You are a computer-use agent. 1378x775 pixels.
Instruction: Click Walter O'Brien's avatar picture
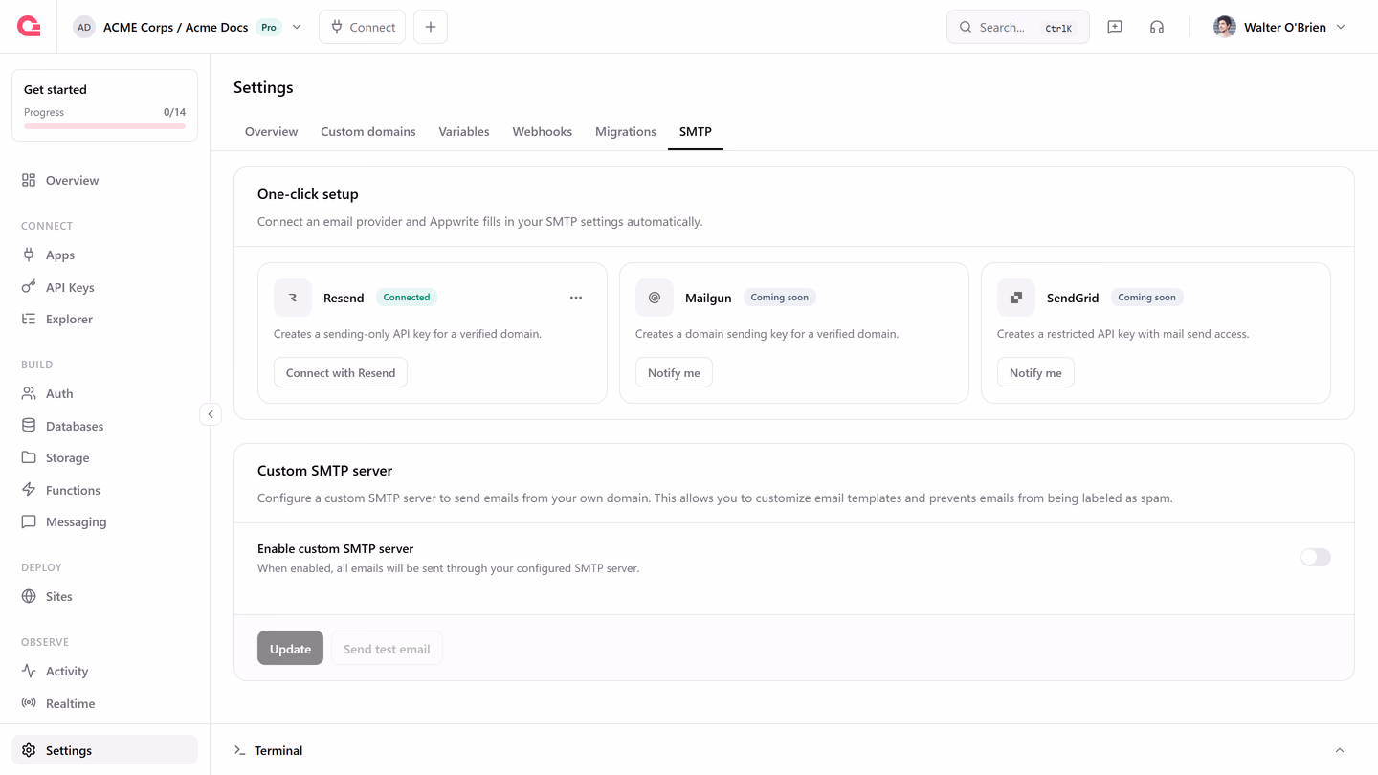(1224, 27)
